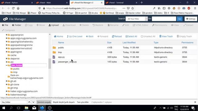198x111 pixels.
Task: Select the cache folder in tree
Action: point(13,55)
